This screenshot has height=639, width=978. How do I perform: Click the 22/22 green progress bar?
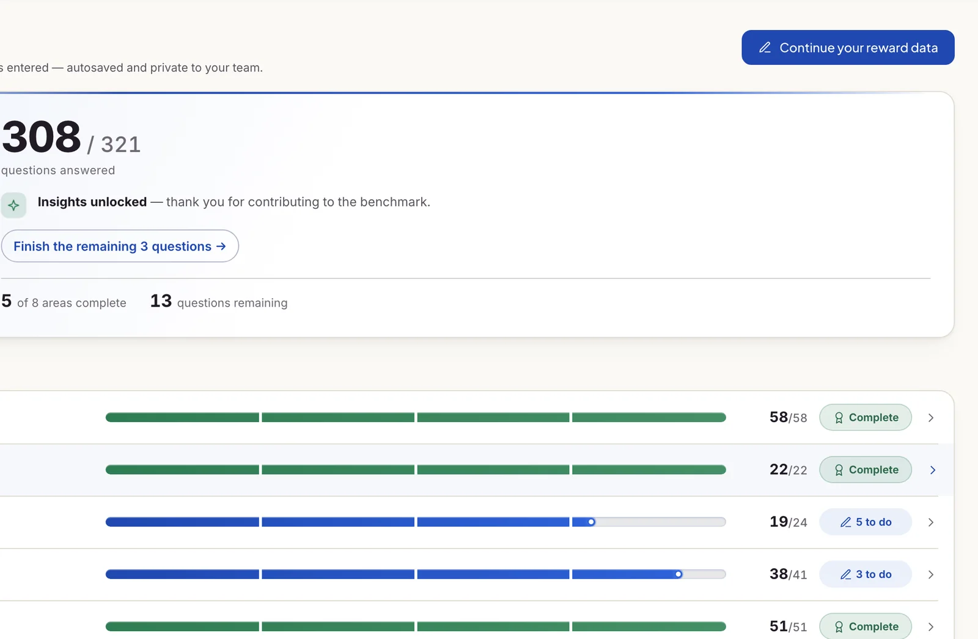point(416,470)
